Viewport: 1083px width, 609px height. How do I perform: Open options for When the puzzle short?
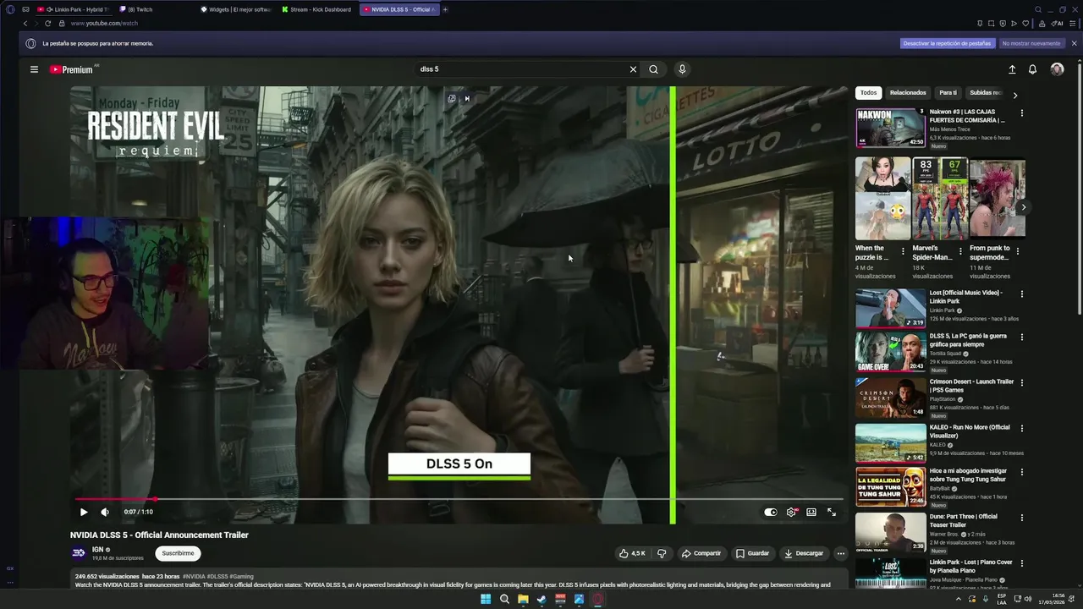pos(903,251)
